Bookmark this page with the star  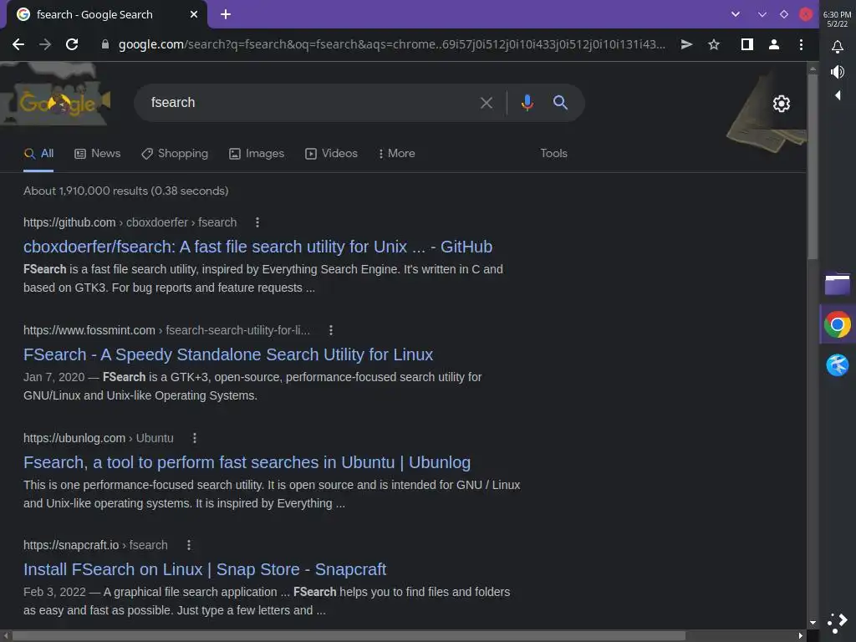pos(714,44)
